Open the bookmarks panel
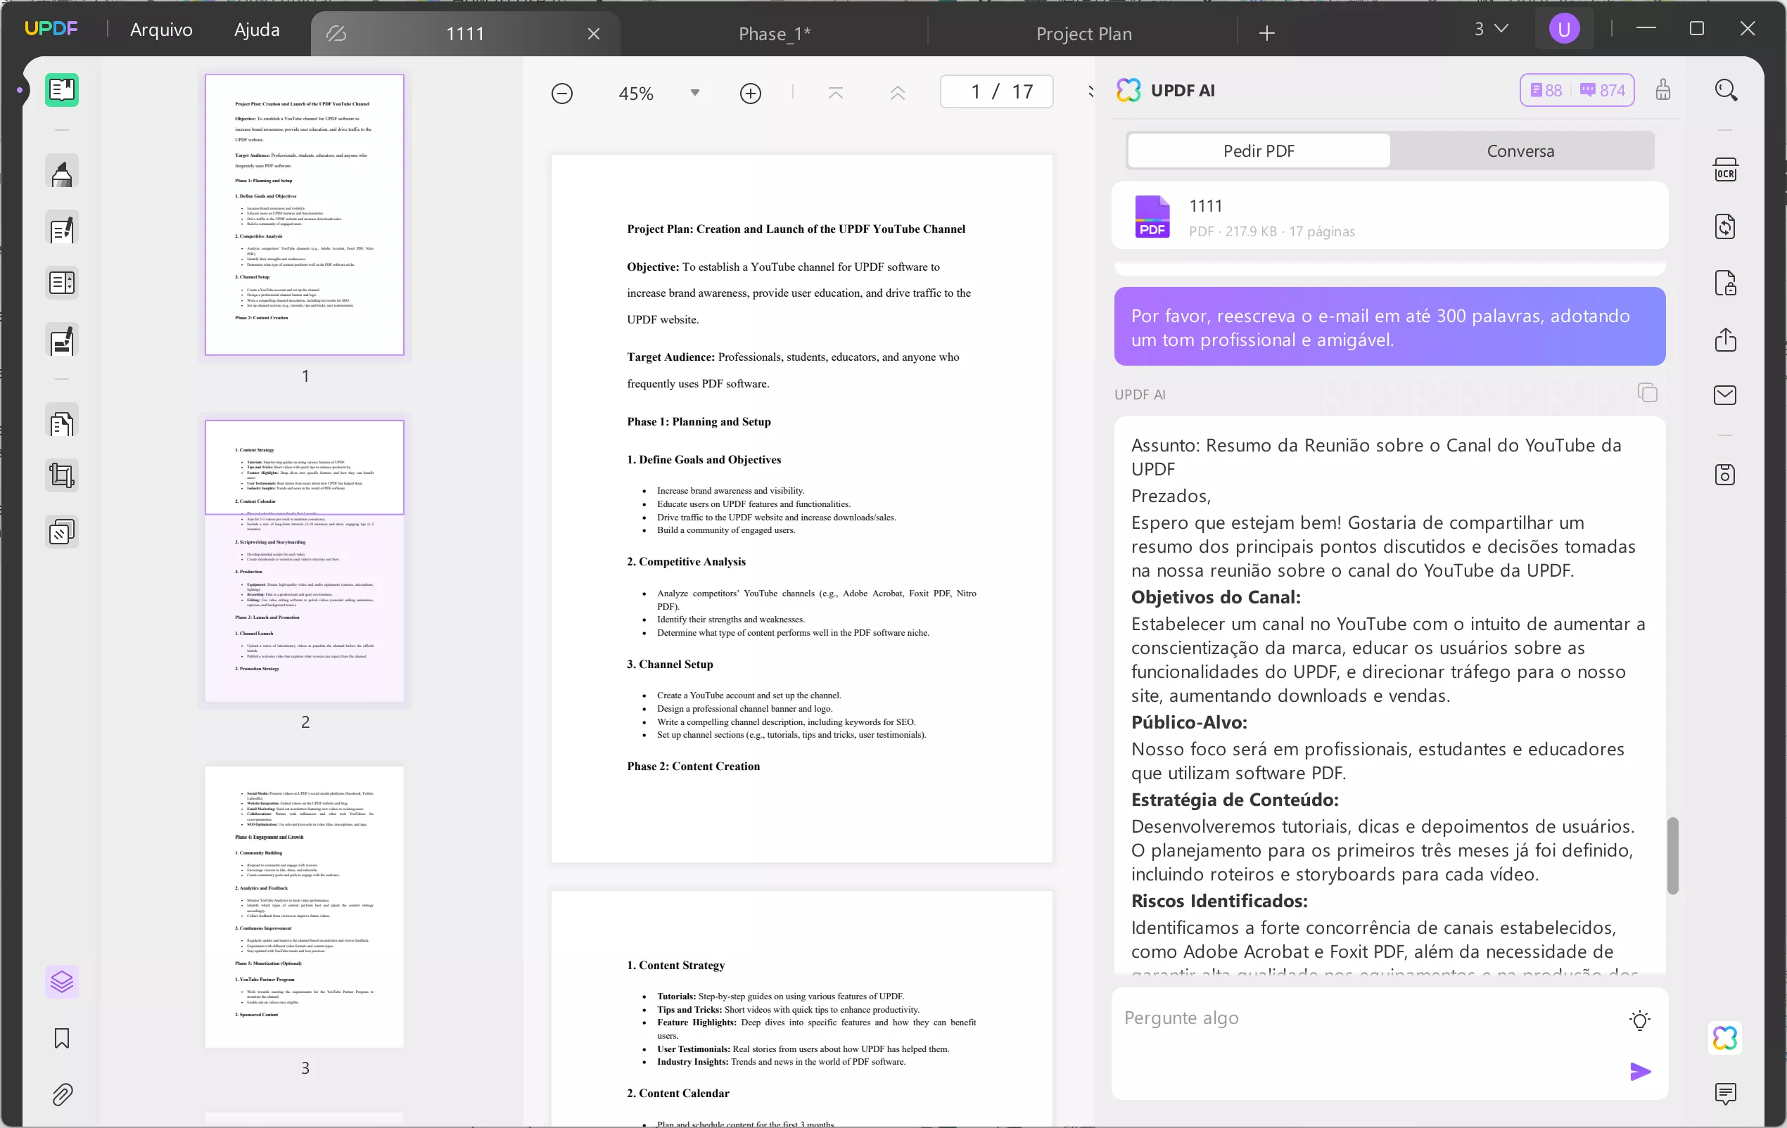The width and height of the screenshot is (1787, 1128). pyautogui.click(x=61, y=1039)
